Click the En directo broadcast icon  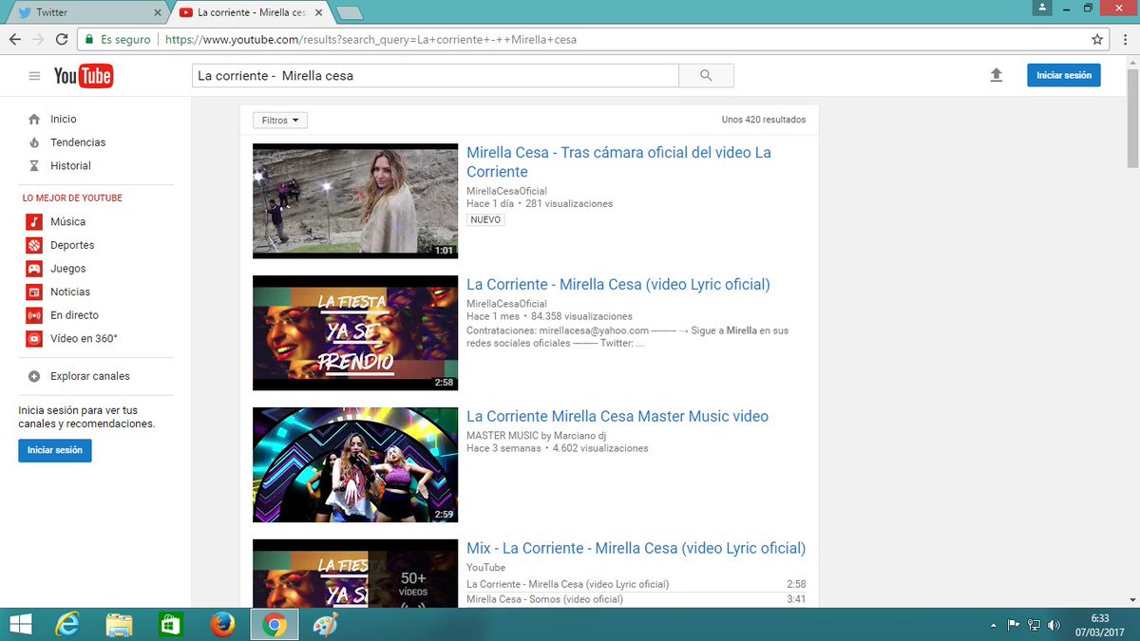point(34,315)
